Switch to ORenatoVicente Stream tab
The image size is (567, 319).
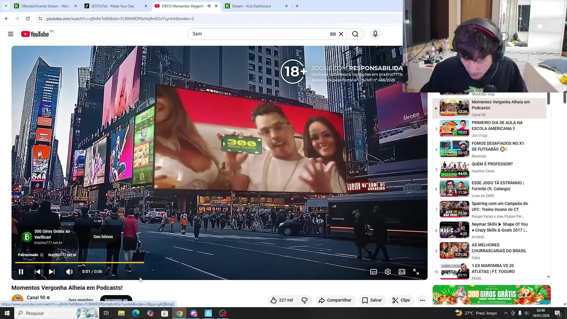(x=45, y=6)
